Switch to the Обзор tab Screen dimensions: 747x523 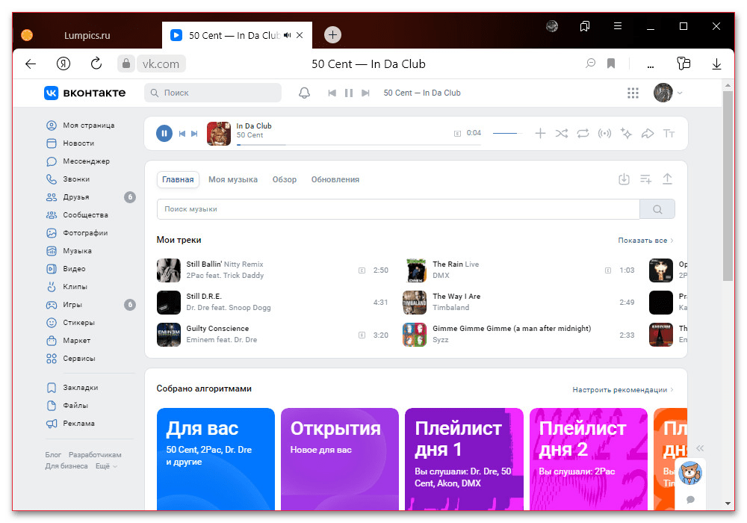(x=285, y=179)
